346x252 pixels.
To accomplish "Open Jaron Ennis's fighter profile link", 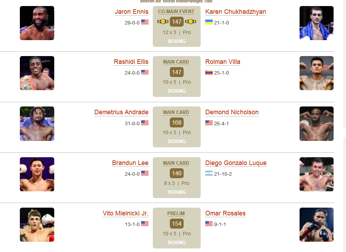I will tap(132, 12).
